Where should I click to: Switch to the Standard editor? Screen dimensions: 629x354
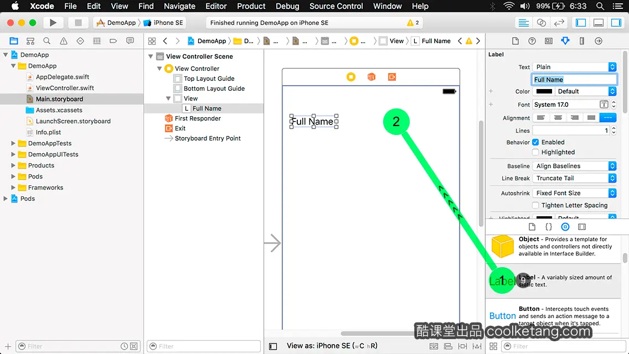523,23
